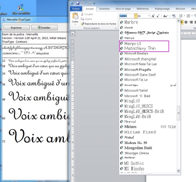Open the Presse-papiers dialog launcher
The height and width of the screenshot is (182, 196).
[x=116, y=29]
